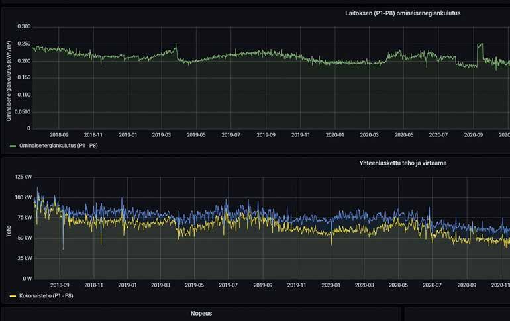This screenshot has height=321, width=510.
Task: Click the Teho axis title on the power chart
Action: 9,231
